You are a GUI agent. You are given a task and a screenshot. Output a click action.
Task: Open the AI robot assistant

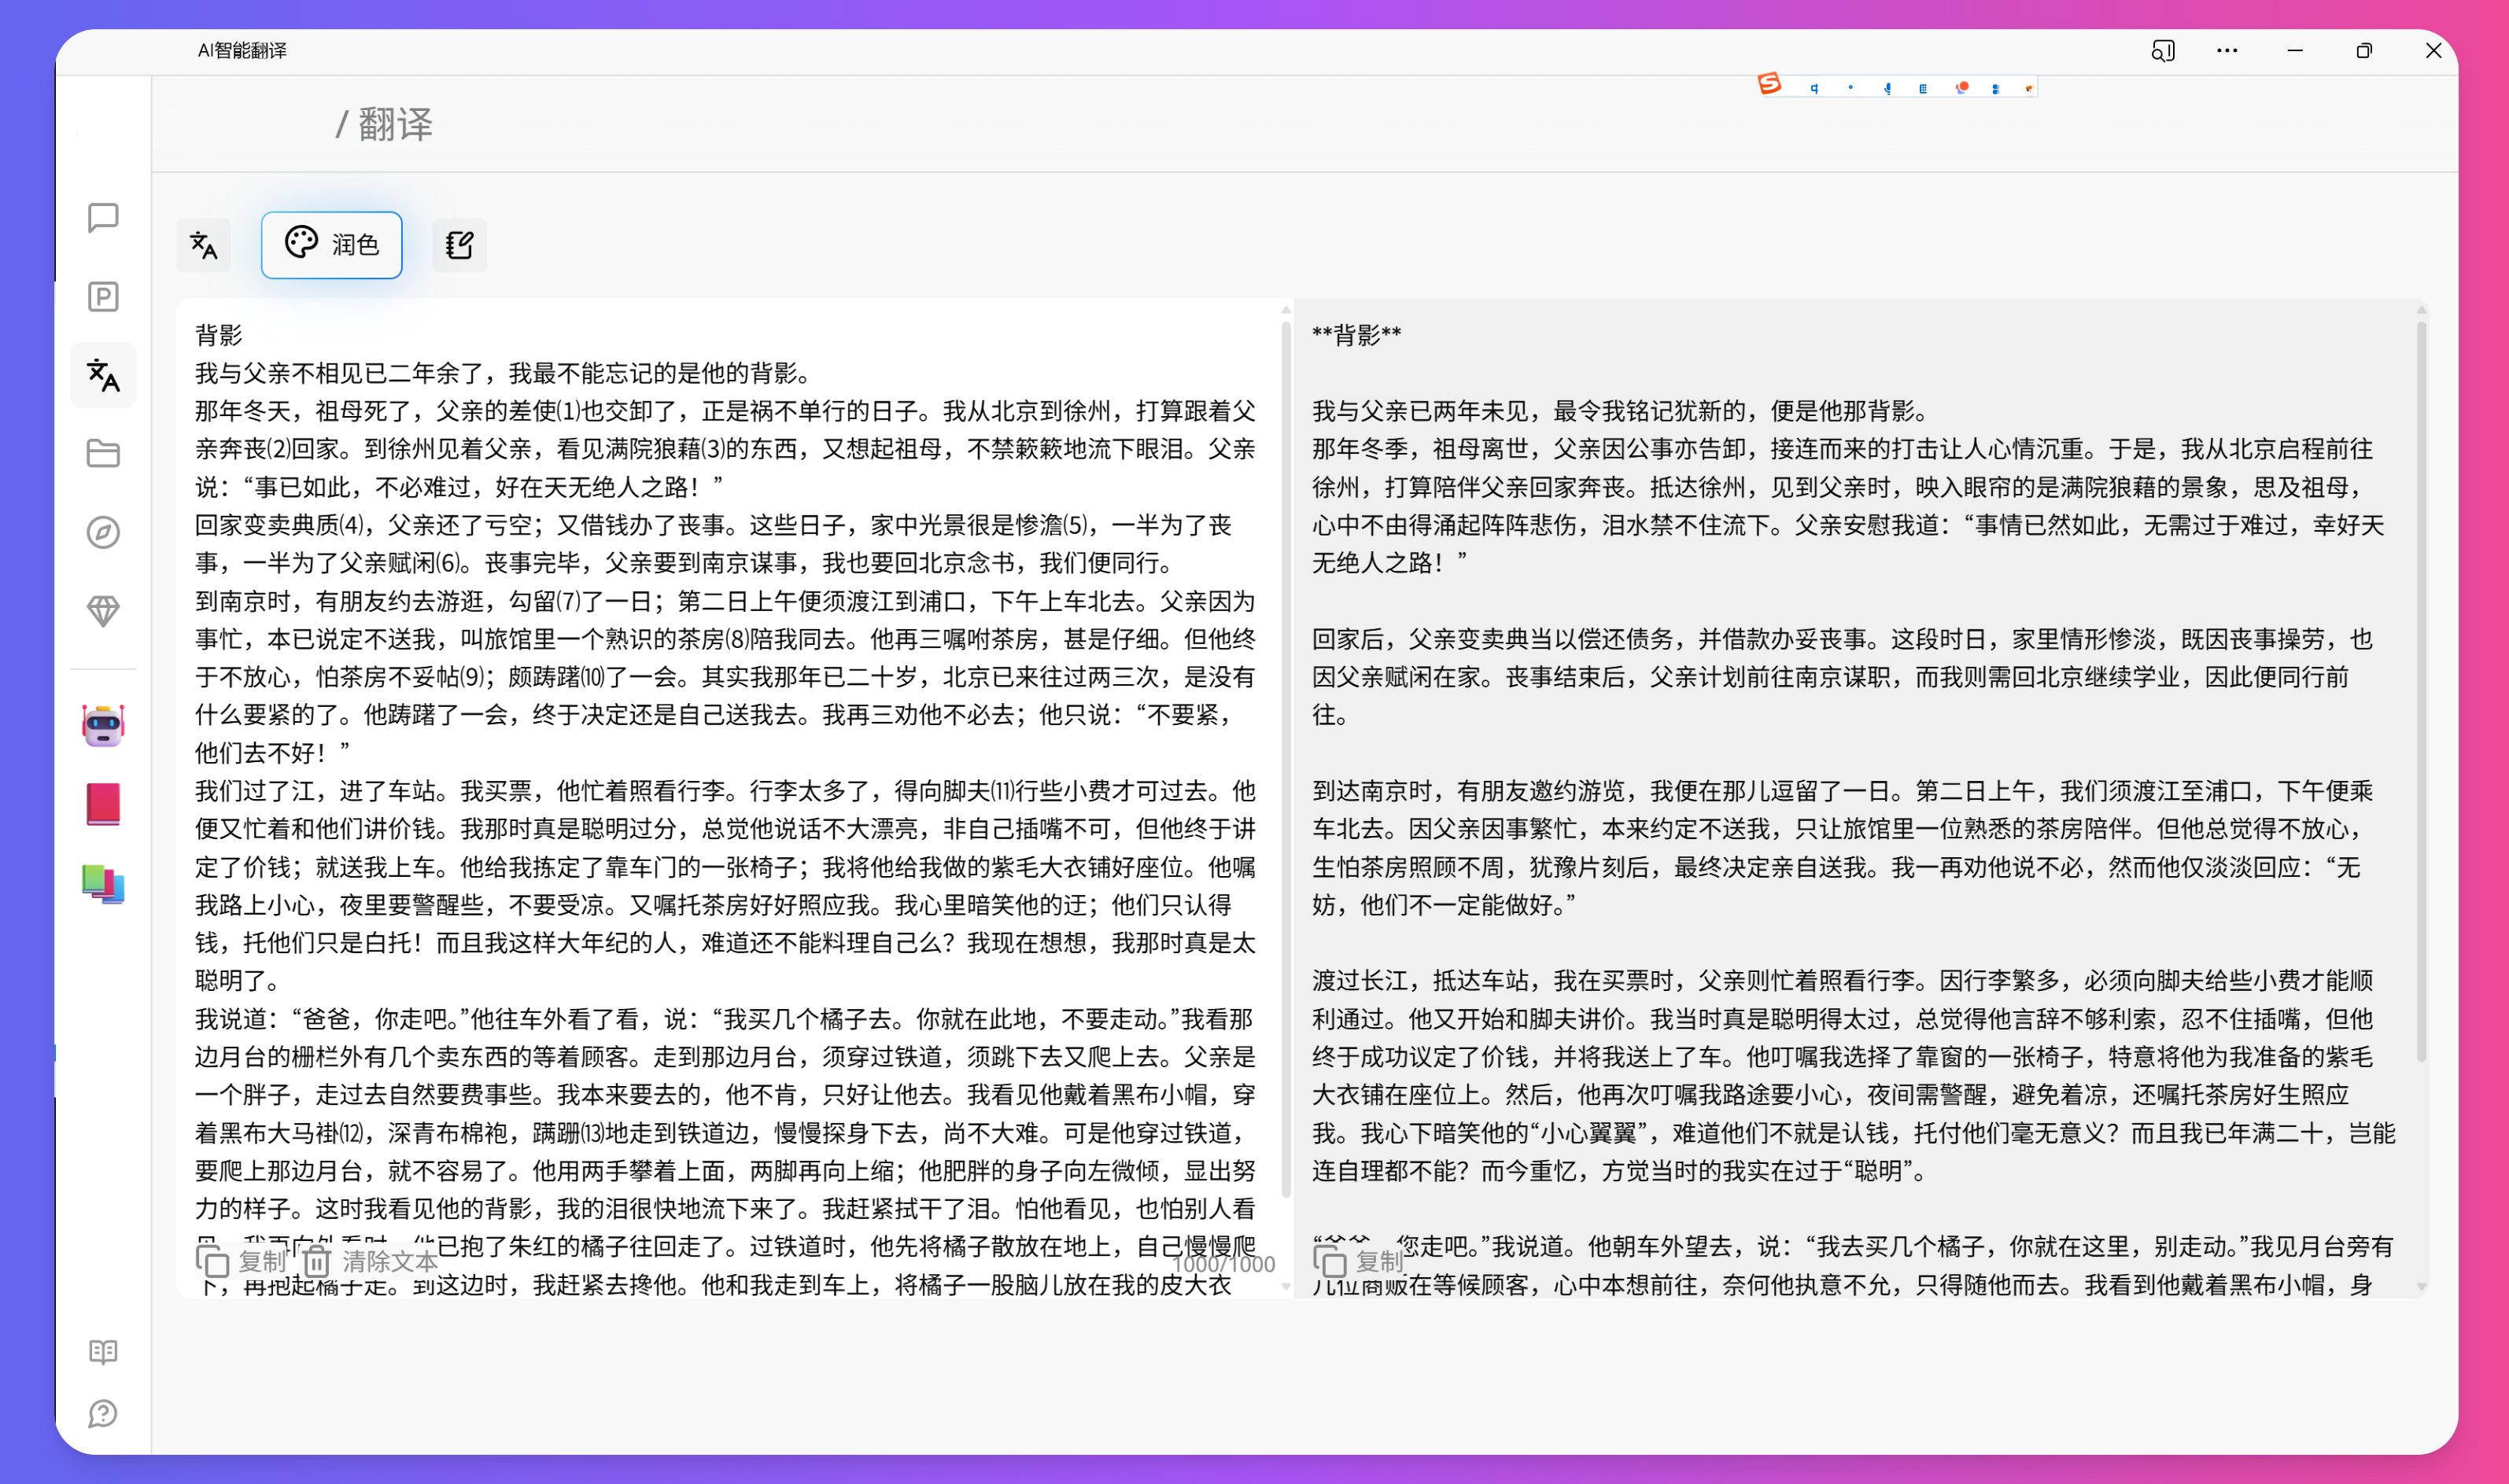pyautogui.click(x=103, y=726)
